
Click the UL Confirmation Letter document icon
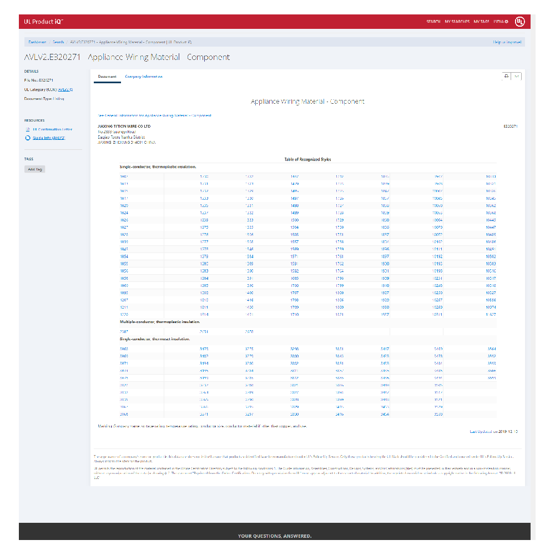27,129
